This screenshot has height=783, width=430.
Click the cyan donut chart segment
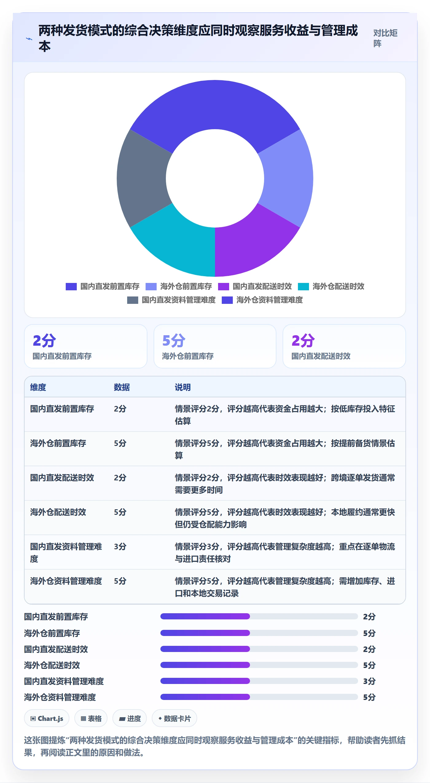point(178,242)
